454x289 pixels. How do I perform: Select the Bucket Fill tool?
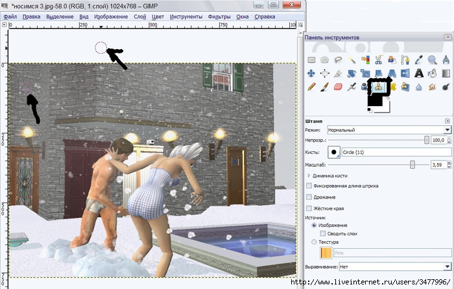point(433,73)
